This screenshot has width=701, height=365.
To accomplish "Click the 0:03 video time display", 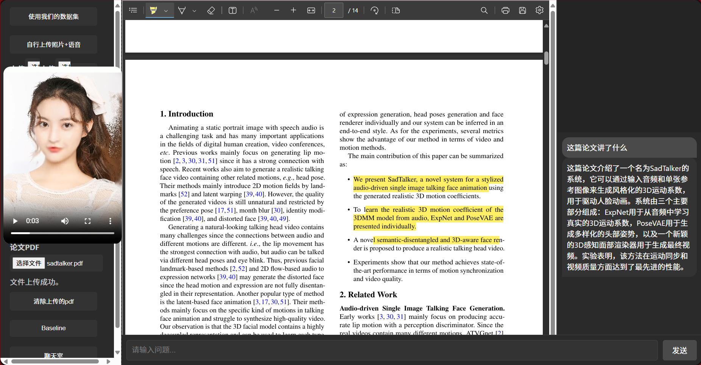I will pyautogui.click(x=33, y=221).
